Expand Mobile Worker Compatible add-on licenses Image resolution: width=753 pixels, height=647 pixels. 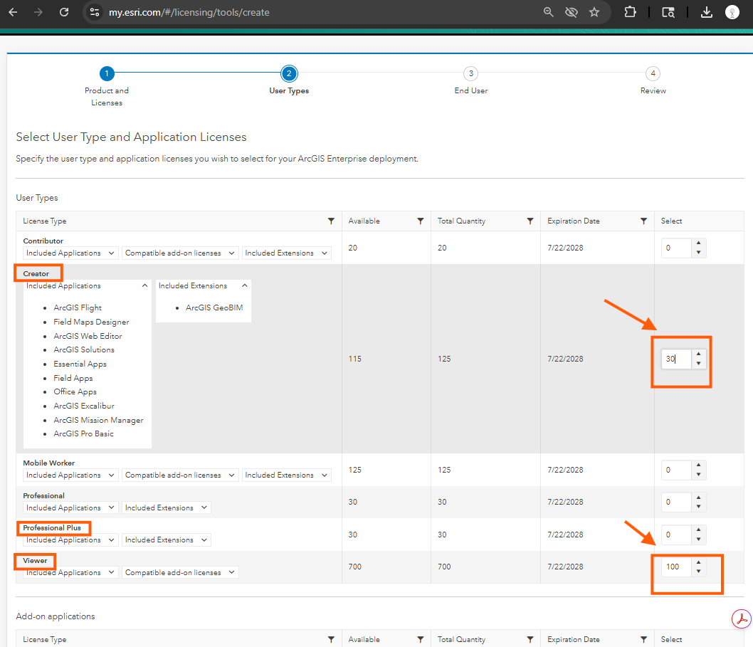pyautogui.click(x=180, y=475)
